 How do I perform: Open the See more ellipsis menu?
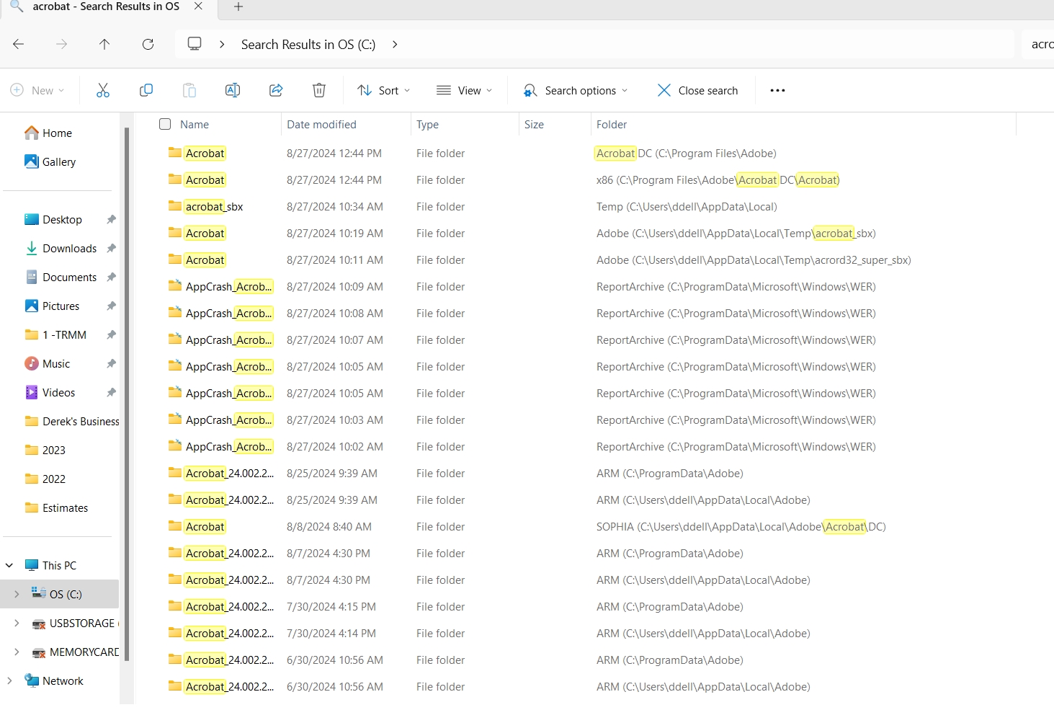(777, 90)
